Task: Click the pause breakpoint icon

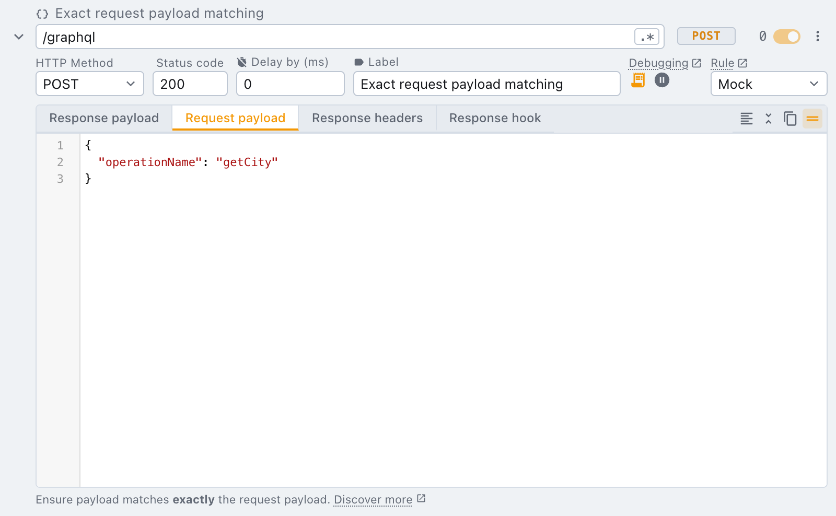Action: (662, 80)
